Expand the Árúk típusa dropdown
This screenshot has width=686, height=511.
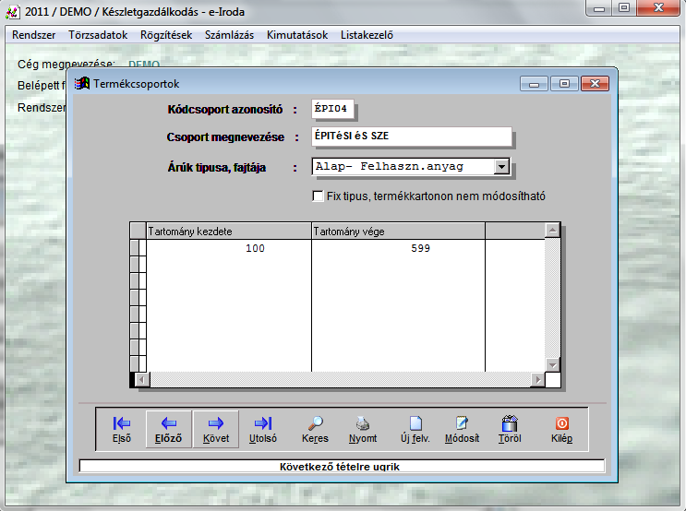pyautogui.click(x=501, y=167)
